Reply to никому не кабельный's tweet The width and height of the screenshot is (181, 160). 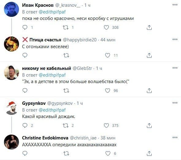click(25, 90)
